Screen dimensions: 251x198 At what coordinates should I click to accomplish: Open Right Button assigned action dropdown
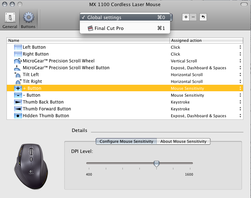click(x=240, y=54)
